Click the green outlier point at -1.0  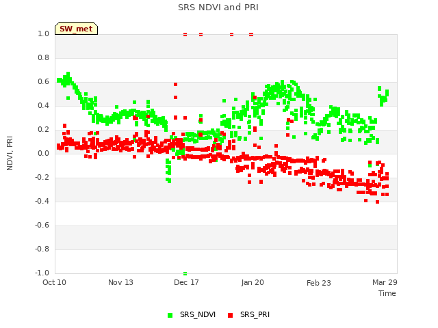[185, 273]
